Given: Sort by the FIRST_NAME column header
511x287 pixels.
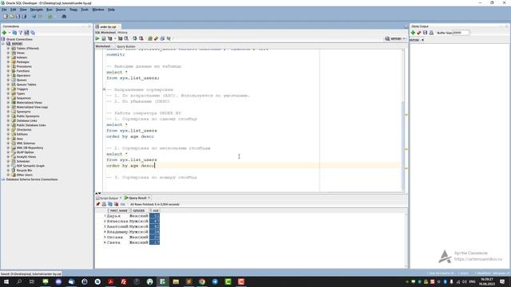Looking at the screenshot, I should (x=118, y=210).
